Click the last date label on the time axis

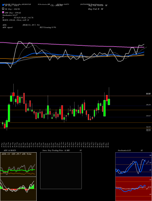108,145
